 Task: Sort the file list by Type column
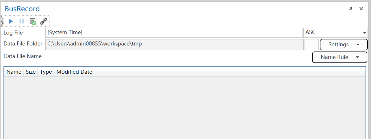click(46, 72)
